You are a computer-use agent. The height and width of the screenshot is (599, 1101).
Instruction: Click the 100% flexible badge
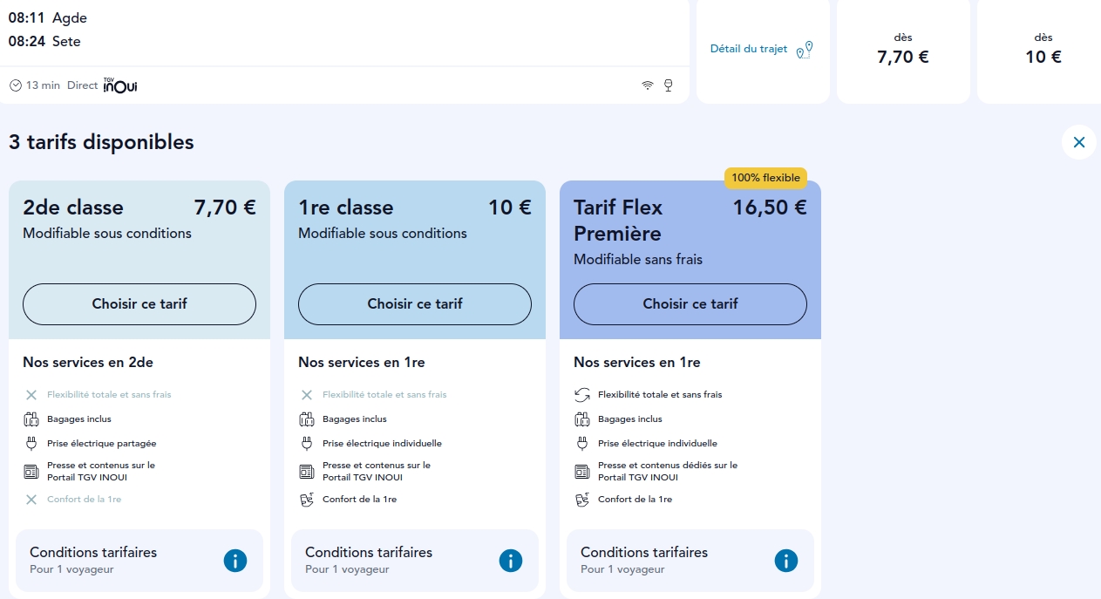(766, 177)
